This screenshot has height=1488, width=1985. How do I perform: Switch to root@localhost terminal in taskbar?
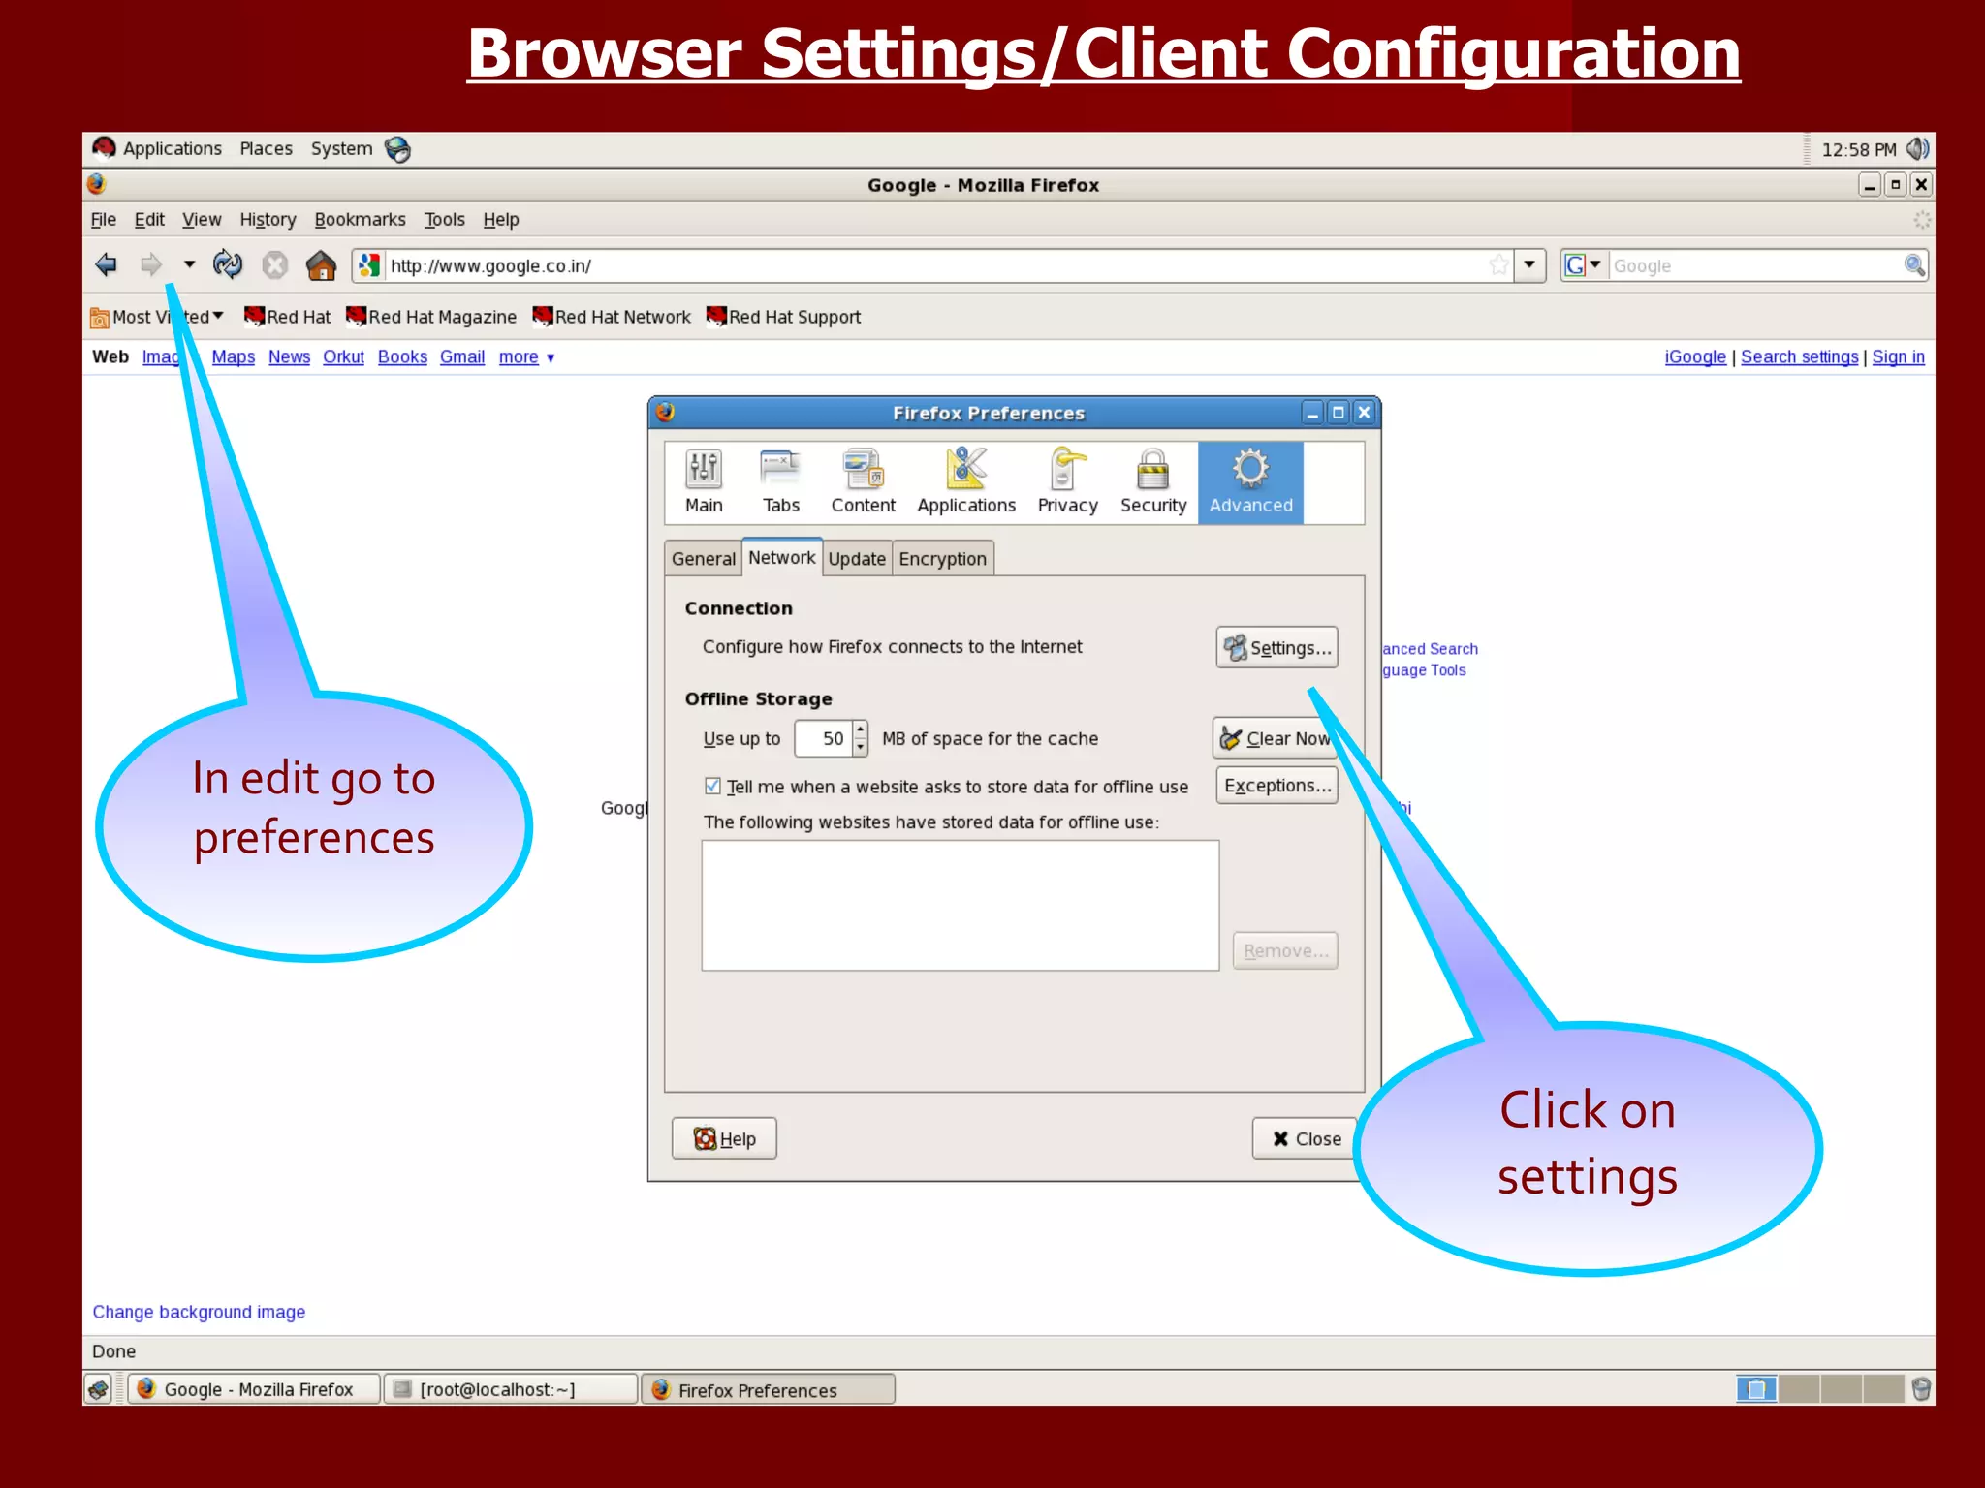(x=511, y=1389)
